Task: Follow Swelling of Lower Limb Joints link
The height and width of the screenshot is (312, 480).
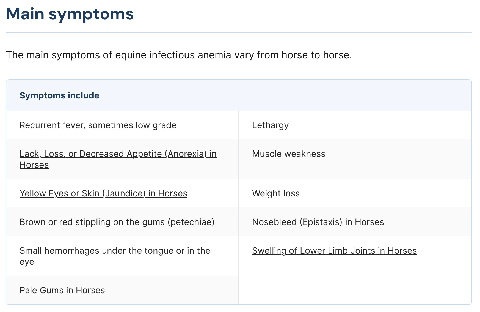Action: [334, 251]
